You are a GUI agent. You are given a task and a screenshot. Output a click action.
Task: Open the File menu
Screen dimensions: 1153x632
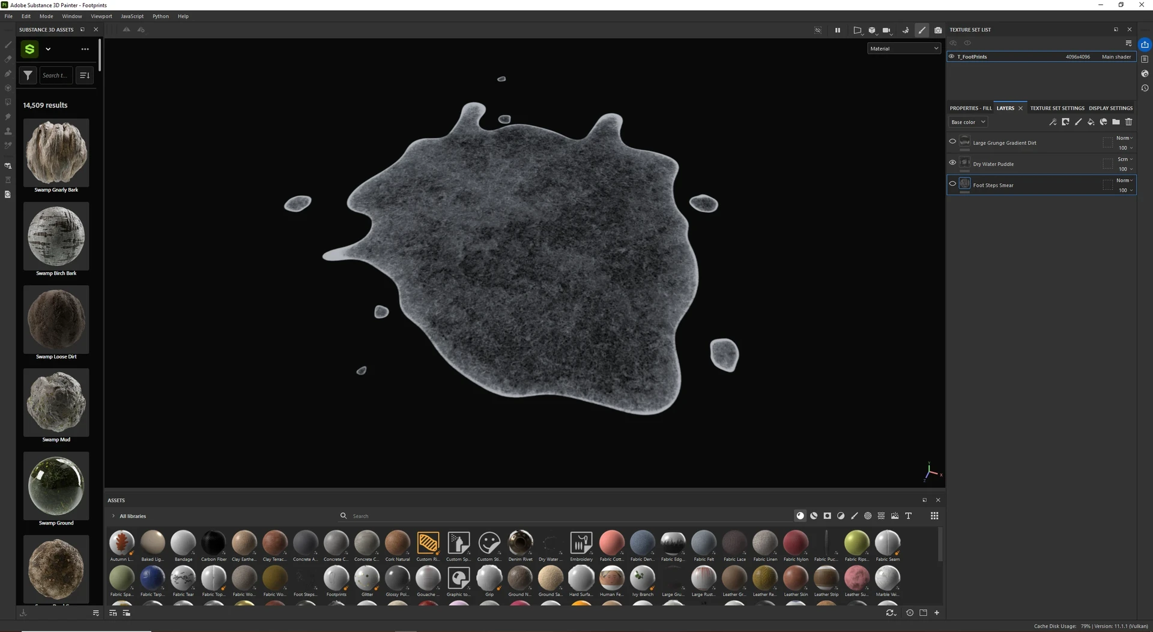click(x=8, y=16)
